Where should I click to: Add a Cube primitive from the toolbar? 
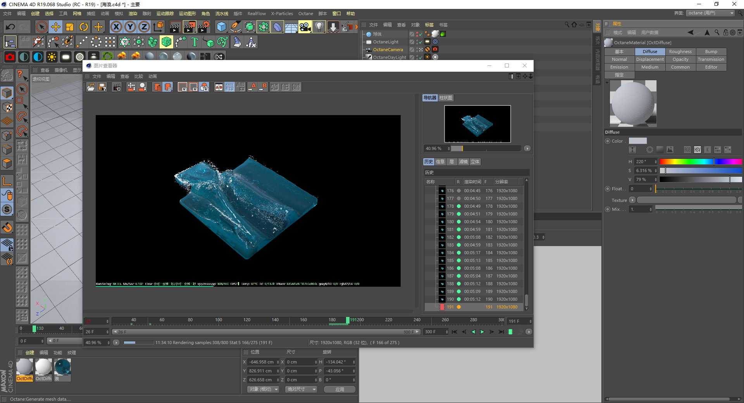tap(221, 27)
